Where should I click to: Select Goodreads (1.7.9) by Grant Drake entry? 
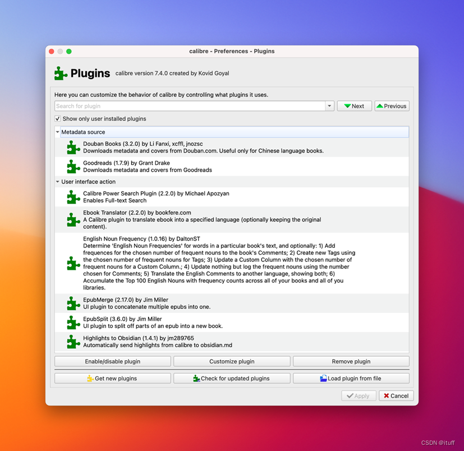pos(232,167)
